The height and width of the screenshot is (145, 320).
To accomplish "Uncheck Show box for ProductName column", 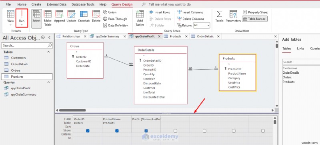I will point(117,131).
